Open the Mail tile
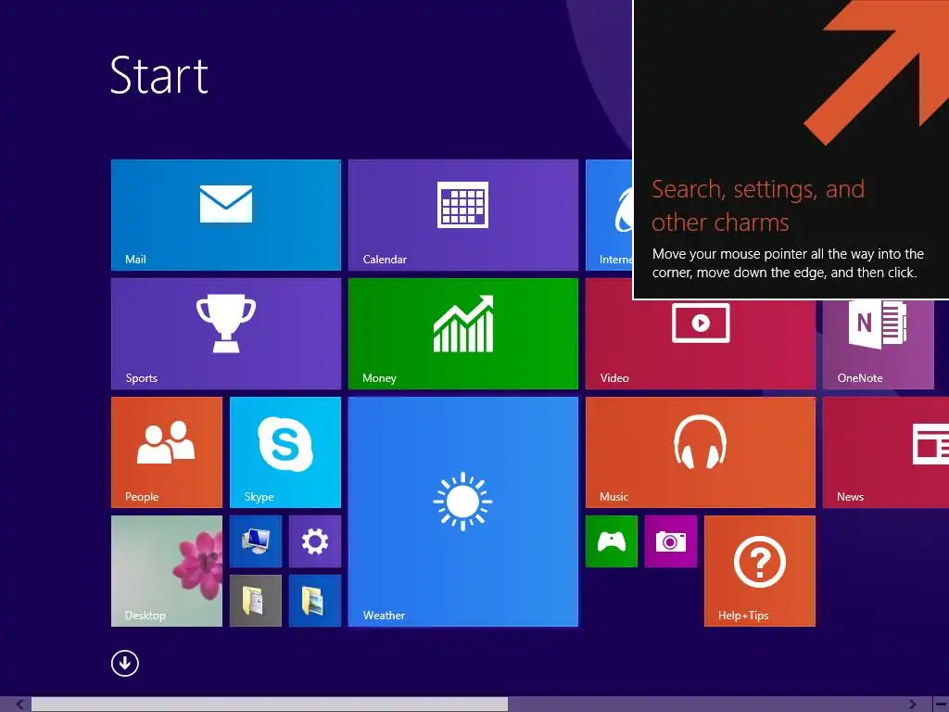 [x=226, y=215]
